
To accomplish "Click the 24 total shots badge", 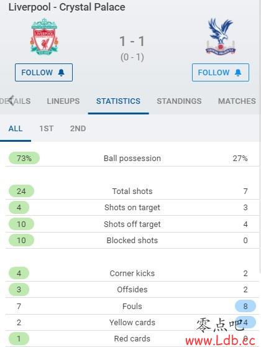I will click(x=21, y=191).
